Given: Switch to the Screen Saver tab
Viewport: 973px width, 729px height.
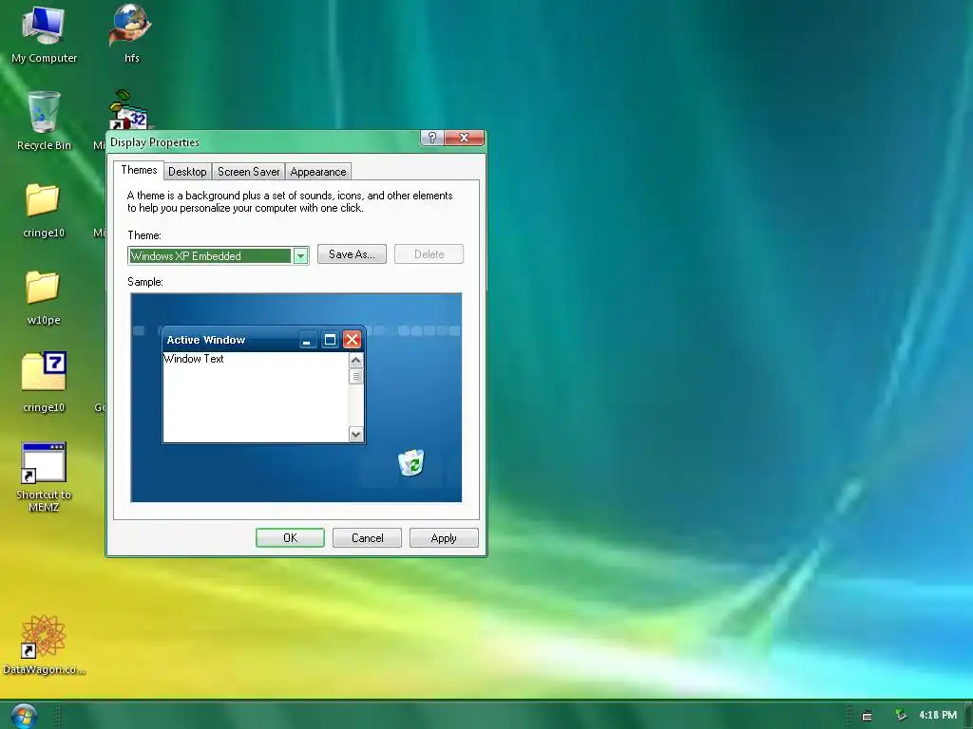Looking at the screenshot, I should [x=248, y=172].
